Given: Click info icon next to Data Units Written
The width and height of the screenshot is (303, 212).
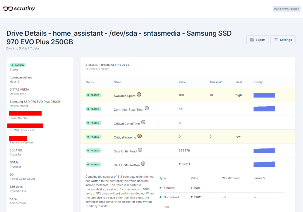Looking at the screenshot, I should point(143,164).
